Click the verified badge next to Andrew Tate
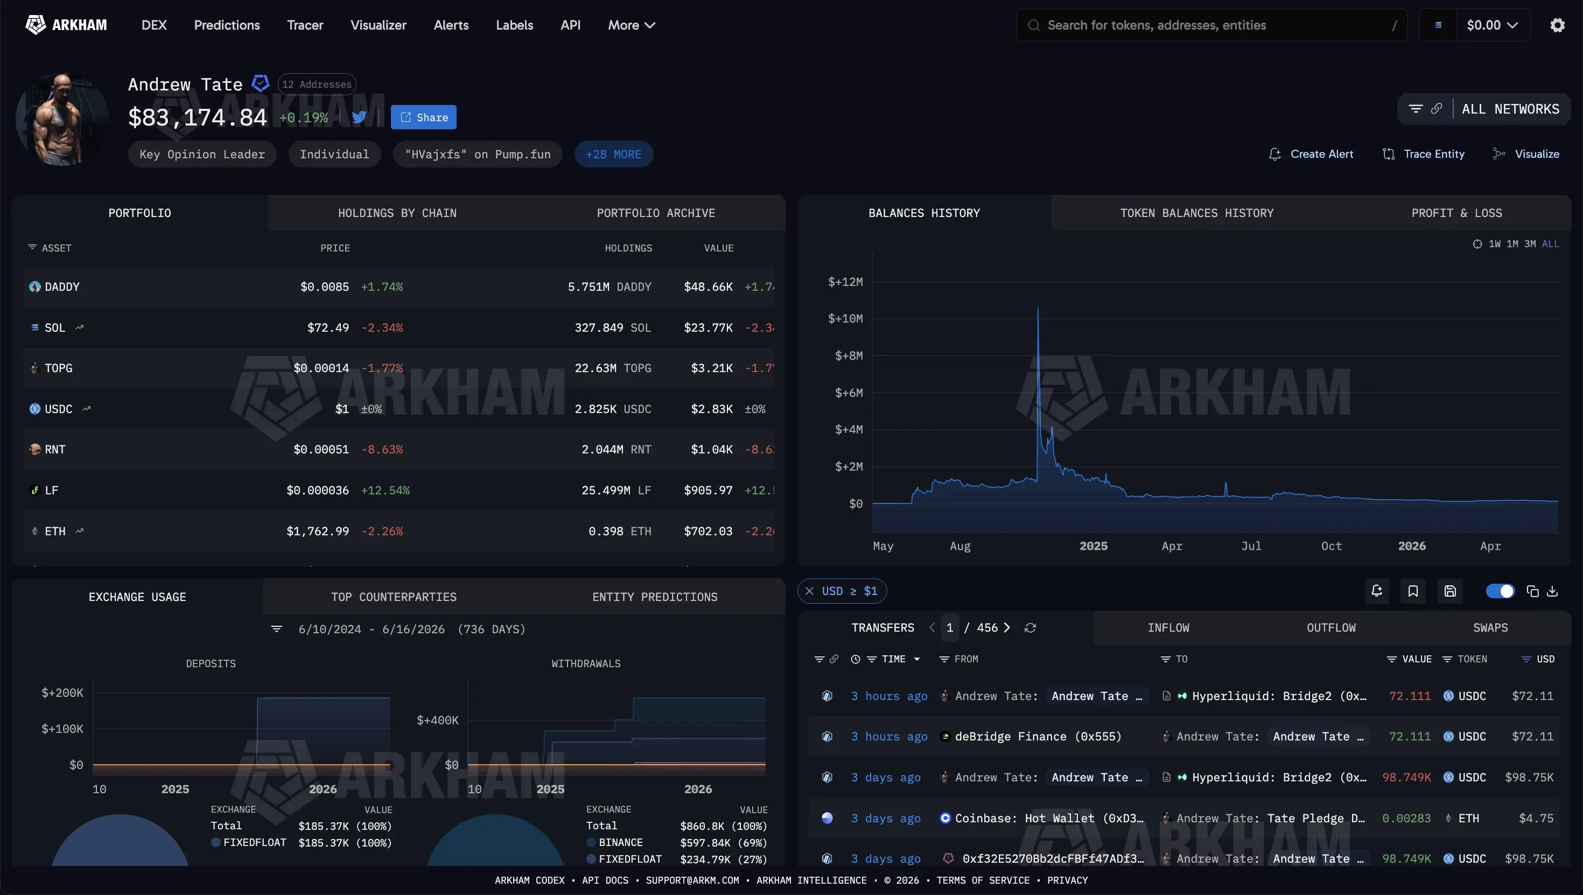The image size is (1583, 895). [261, 83]
